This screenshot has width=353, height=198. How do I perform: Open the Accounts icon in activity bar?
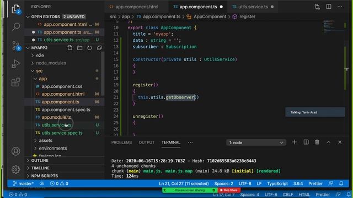pyautogui.click(x=16, y=151)
